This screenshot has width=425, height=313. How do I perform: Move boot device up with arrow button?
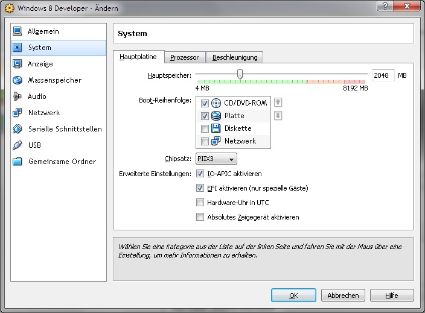[278, 103]
